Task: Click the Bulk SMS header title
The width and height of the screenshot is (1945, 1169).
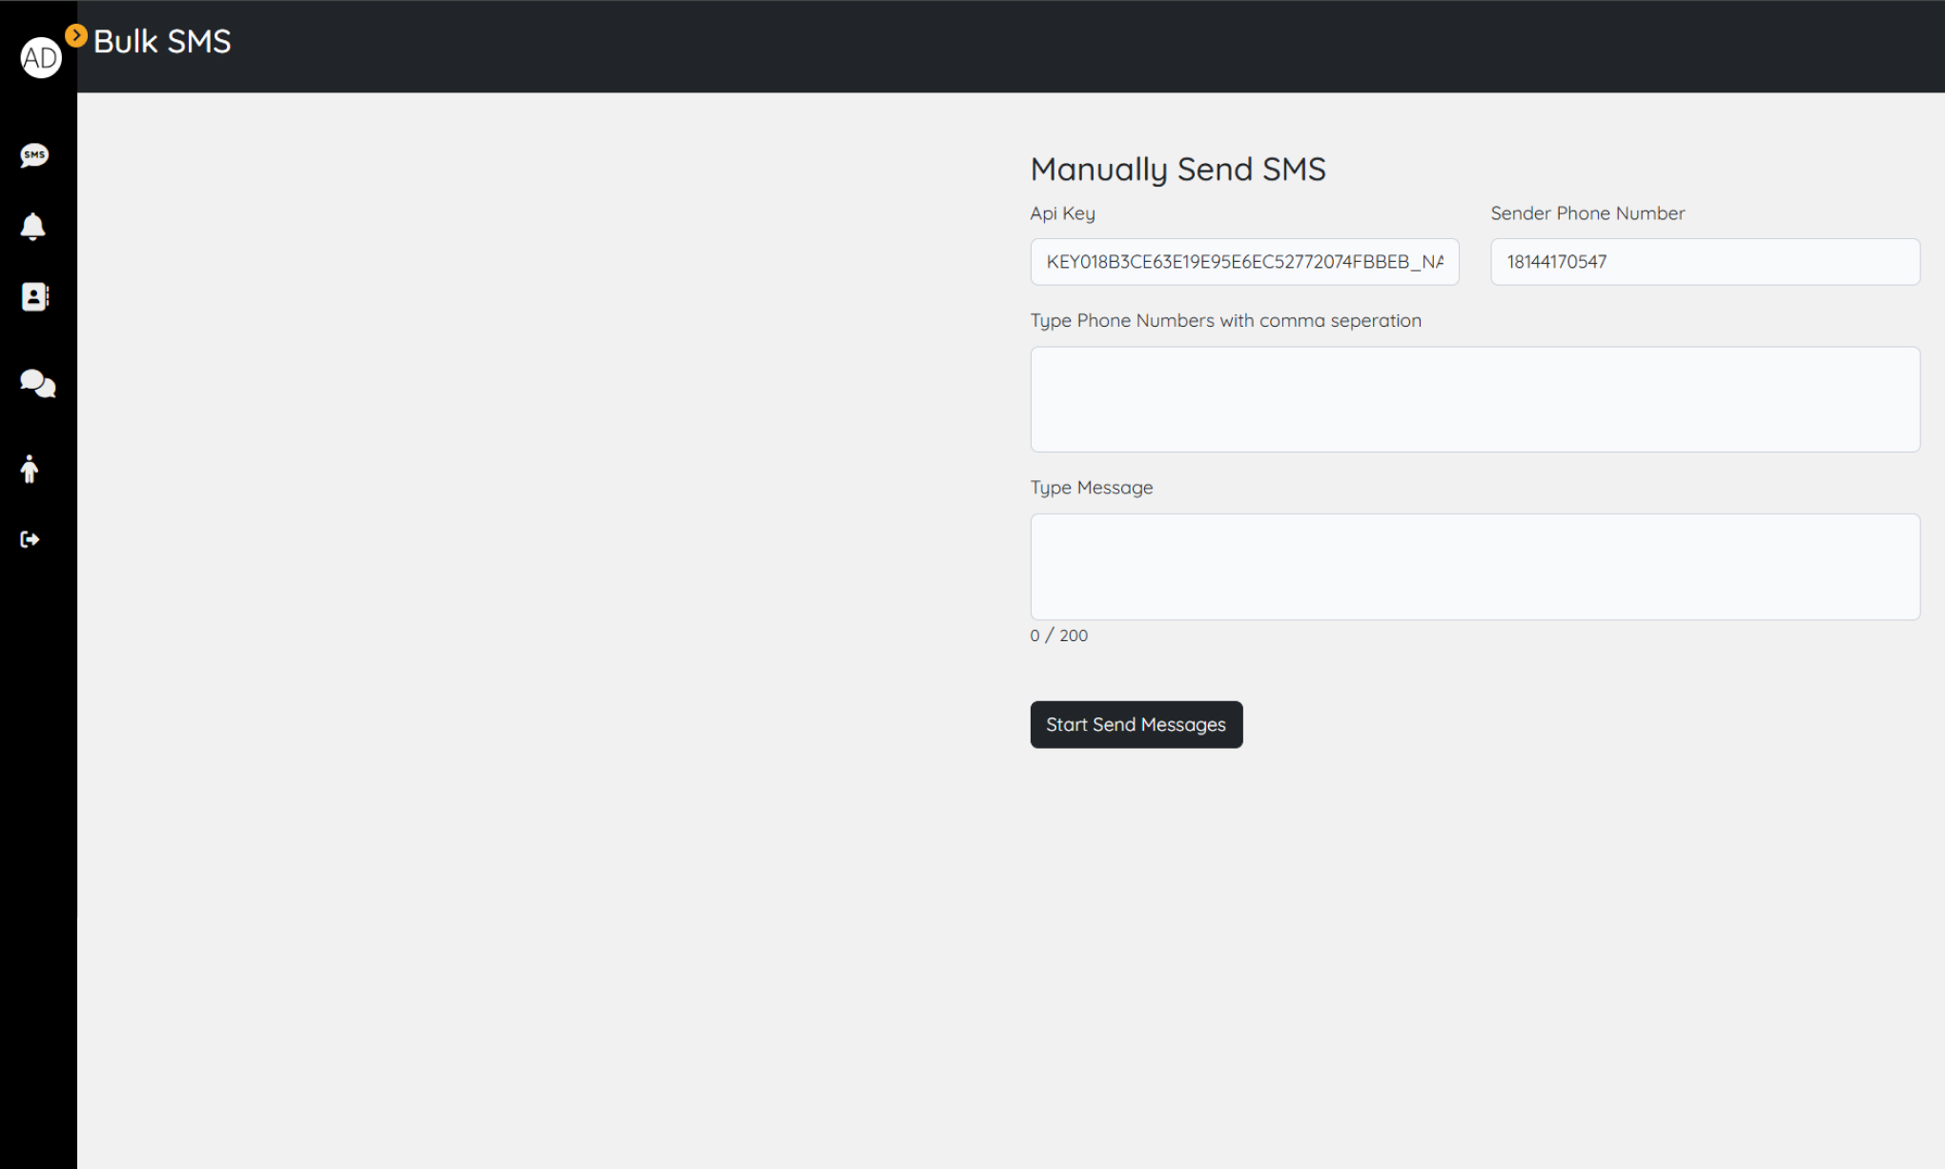Action: click(x=162, y=42)
